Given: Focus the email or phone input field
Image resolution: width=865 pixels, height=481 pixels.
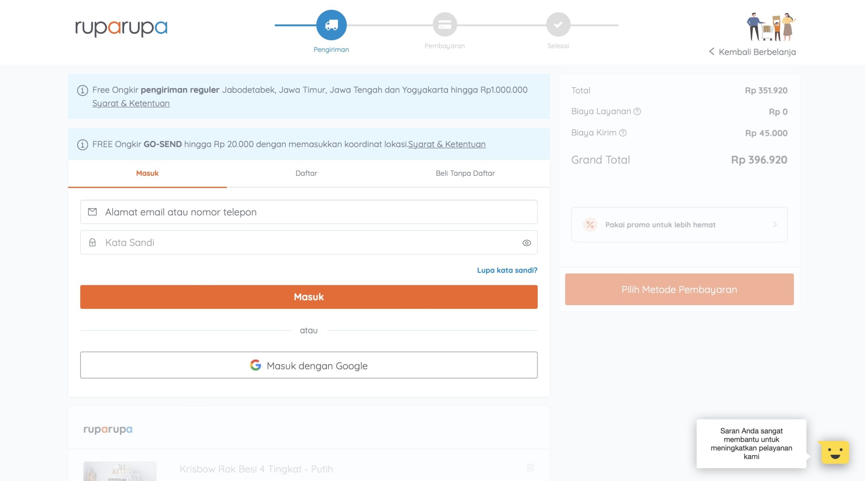Looking at the screenshot, I should pos(308,212).
